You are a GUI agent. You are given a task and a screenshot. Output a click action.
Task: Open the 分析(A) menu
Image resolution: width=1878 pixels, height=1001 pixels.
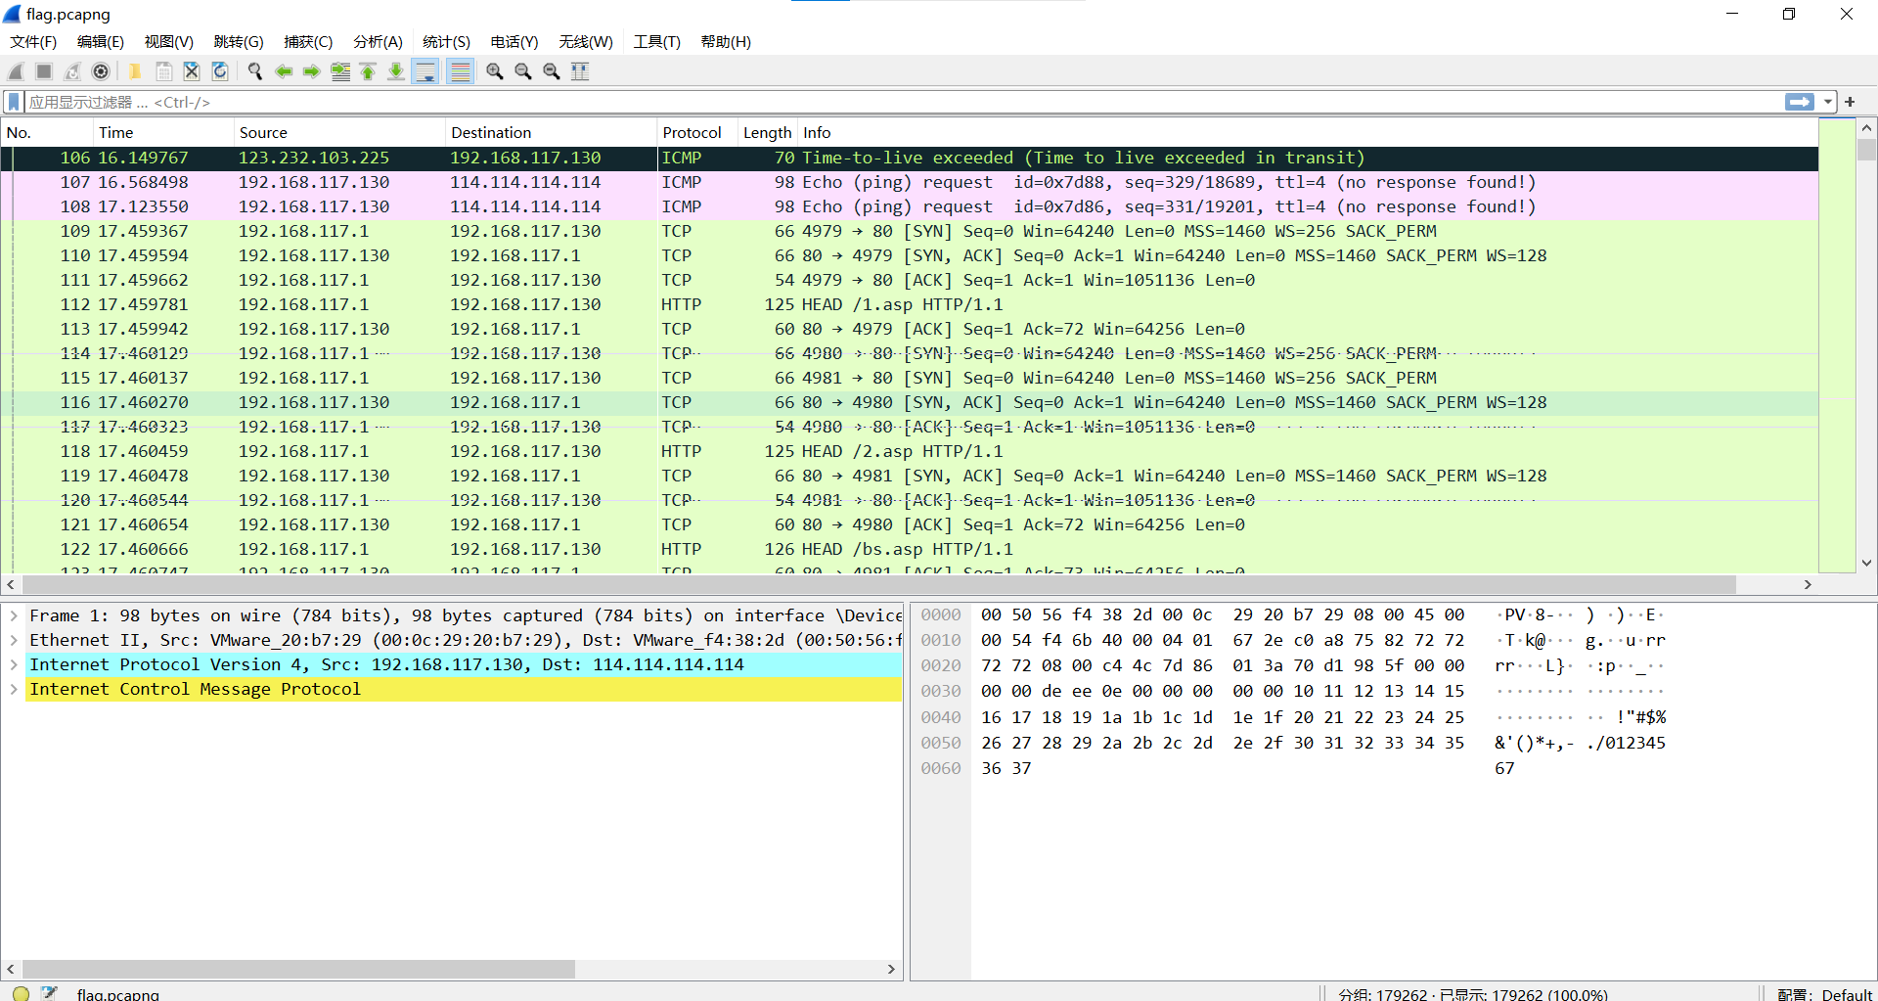tap(378, 42)
